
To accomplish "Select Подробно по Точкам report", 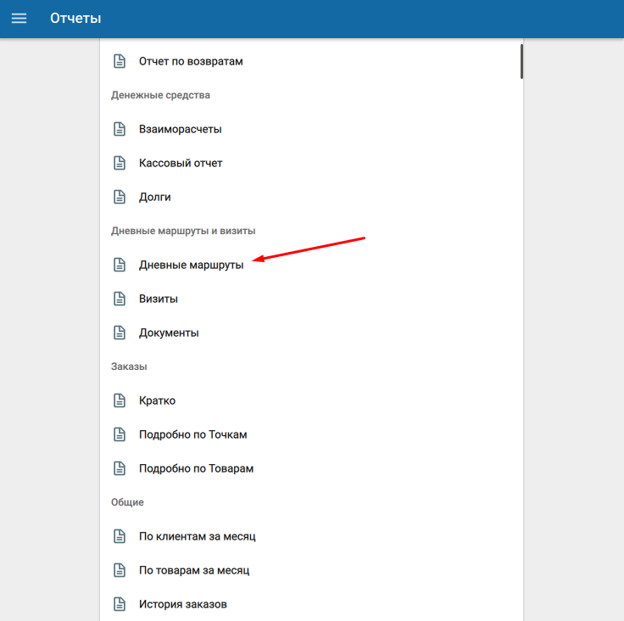I will [192, 434].
